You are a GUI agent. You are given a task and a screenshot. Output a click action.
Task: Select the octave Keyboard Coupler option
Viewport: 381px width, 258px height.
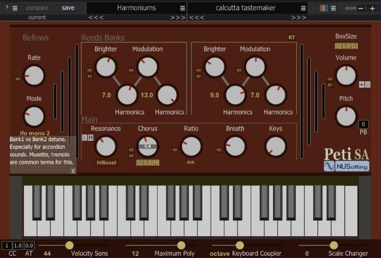tap(219, 254)
